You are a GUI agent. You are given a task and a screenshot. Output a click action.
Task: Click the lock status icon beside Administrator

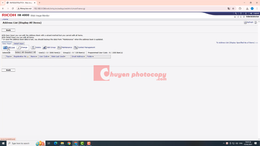point(235,17)
